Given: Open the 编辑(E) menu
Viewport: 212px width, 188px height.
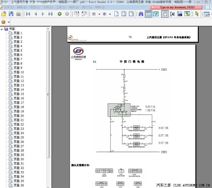Looking at the screenshot, I should pyautogui.click(x=22, y=7).
